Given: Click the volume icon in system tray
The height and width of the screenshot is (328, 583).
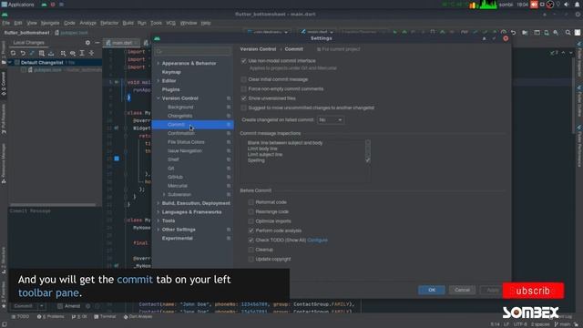Looking at the screenshot, I should pos(567,5).
